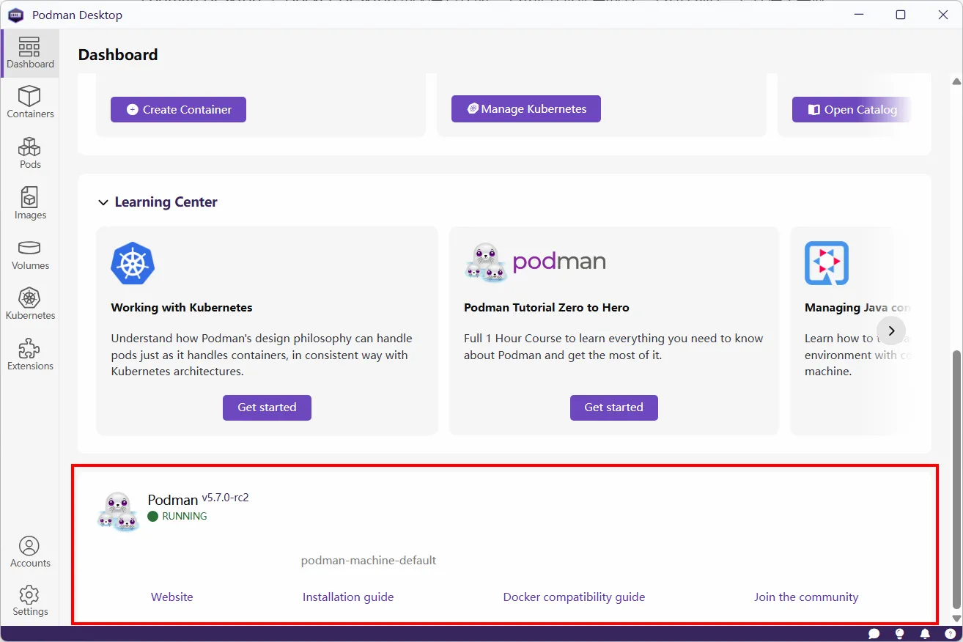Screen dimensions: 963x642
Task: Open Settings from the sidebar
Action: pyautogui.click(x=30, y=601)
